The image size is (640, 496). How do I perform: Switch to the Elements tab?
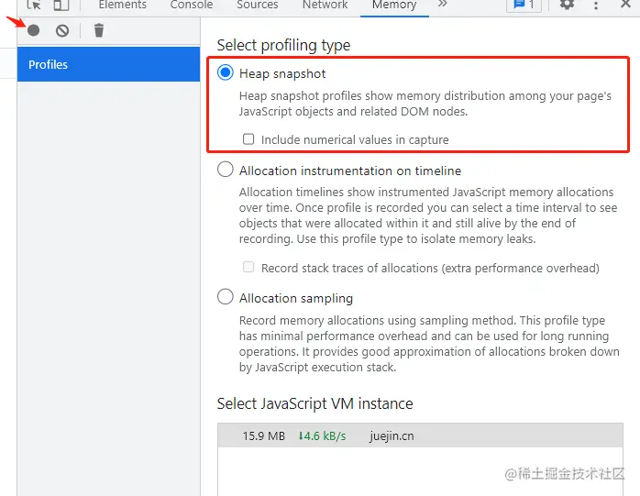(x=123, y=5)
